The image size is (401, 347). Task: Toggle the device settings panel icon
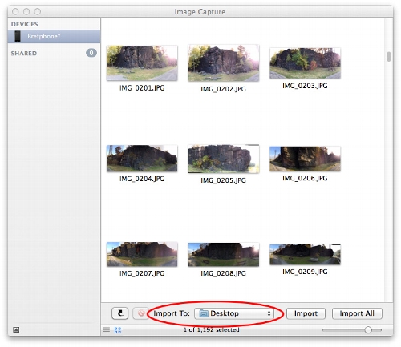point(16,330)
